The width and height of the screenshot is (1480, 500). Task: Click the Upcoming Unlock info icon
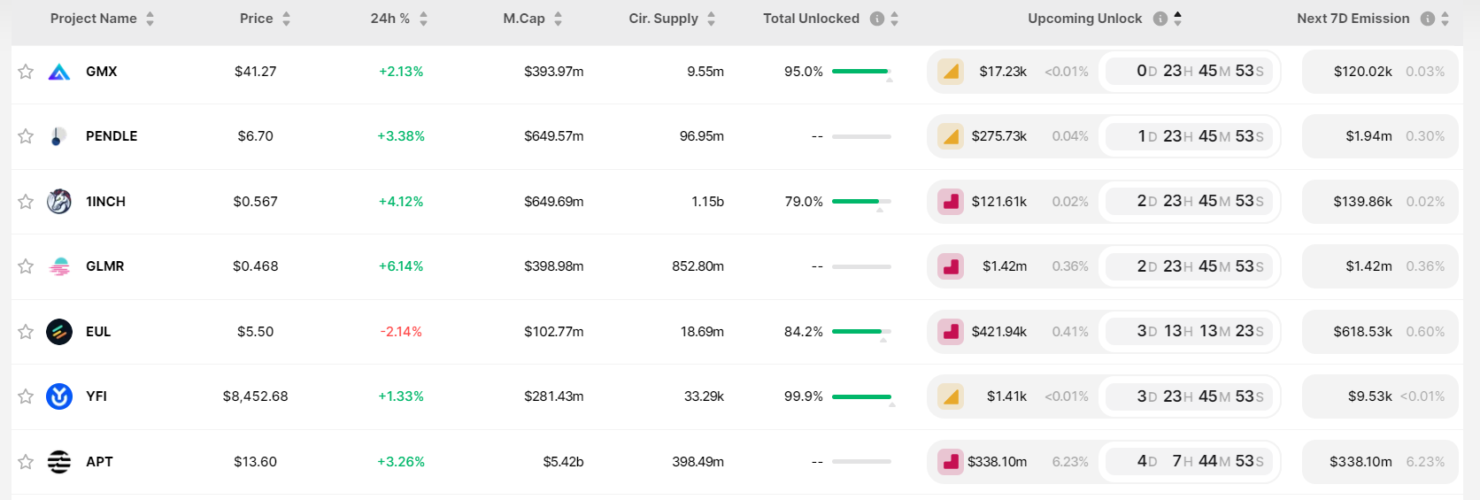(x=1160, y=19)
